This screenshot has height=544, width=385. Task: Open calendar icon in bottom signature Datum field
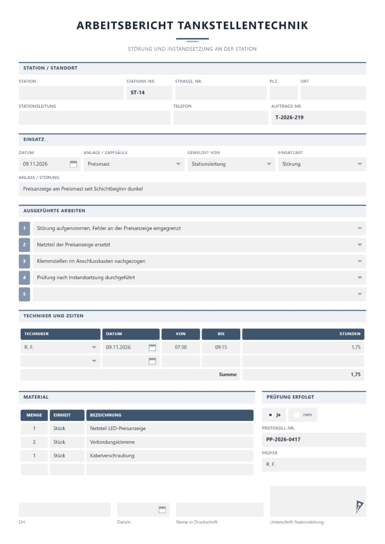[162, 510]
